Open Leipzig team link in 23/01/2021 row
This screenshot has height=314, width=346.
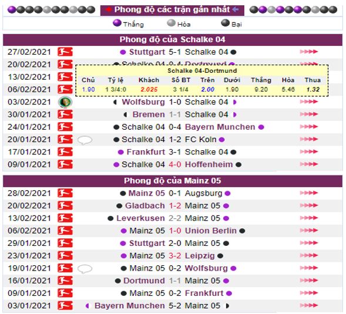pyautogui.click(x=200, y=256)
